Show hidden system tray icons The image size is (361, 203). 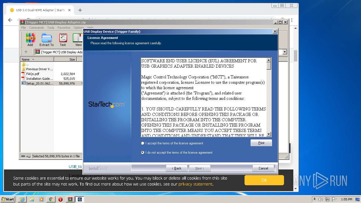point(315,199)
